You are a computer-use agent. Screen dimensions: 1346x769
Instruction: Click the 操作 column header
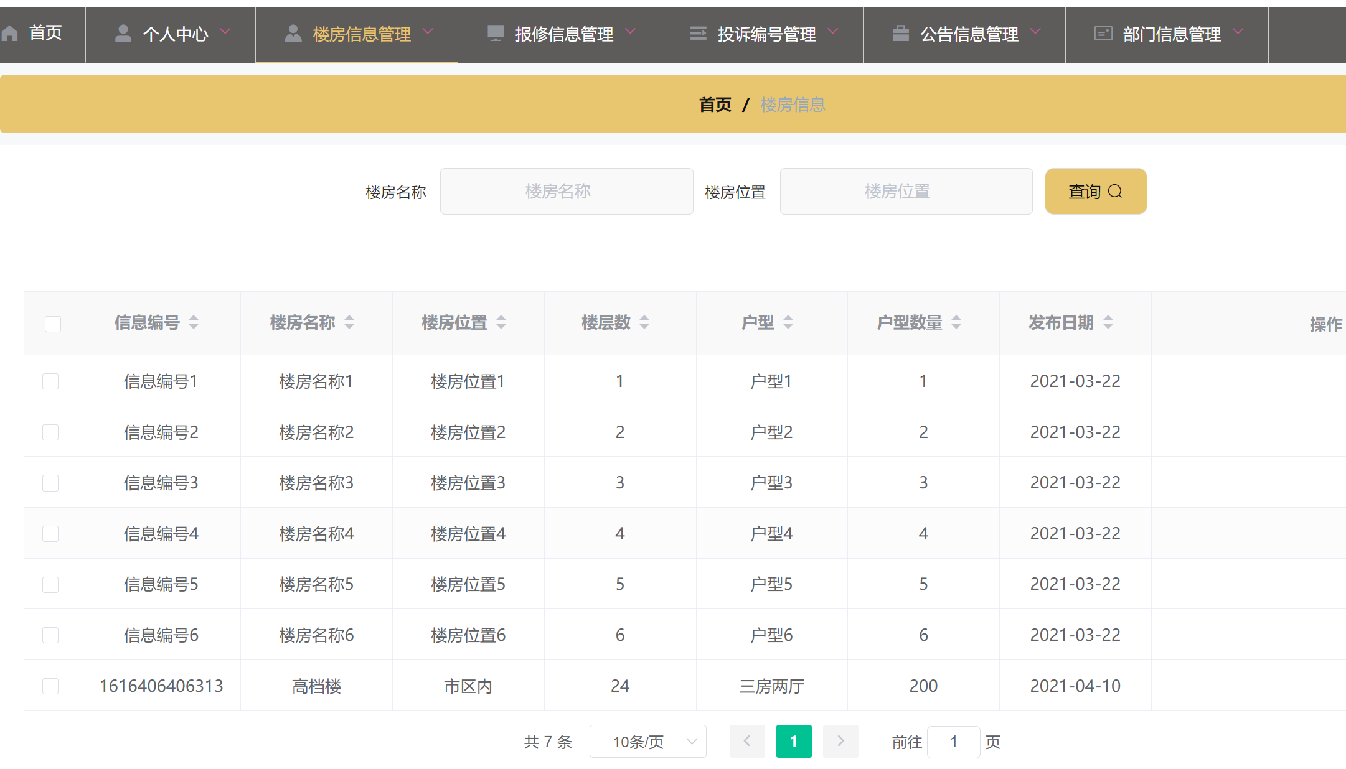(x=1326, y=324)
